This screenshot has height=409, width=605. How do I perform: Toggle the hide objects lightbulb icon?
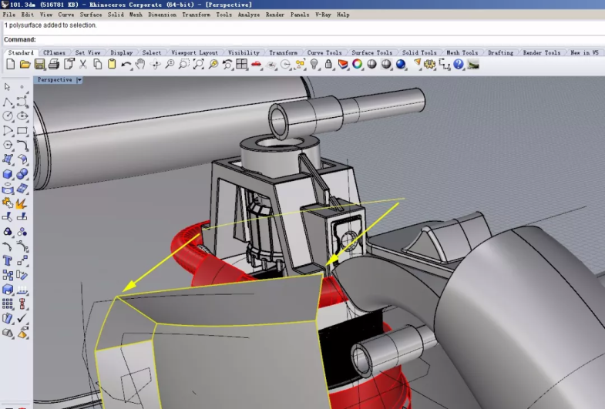click(x=314, y=65)
